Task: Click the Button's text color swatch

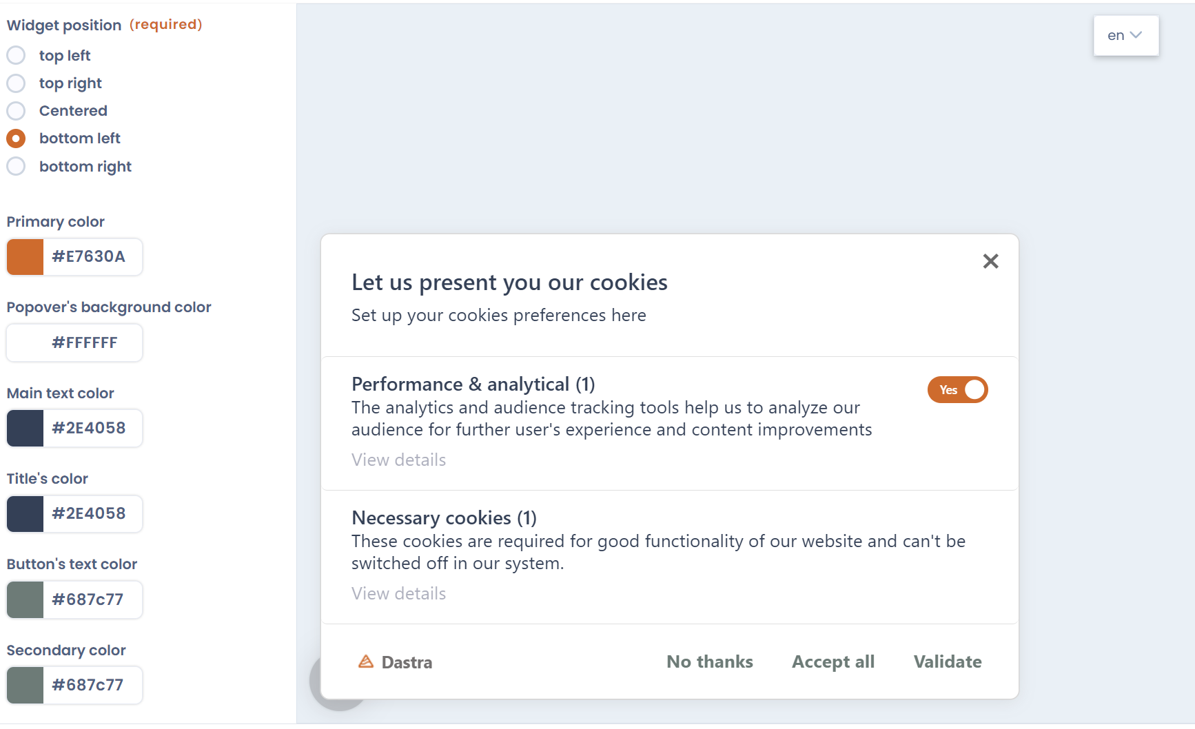Action: click(24, 599)
